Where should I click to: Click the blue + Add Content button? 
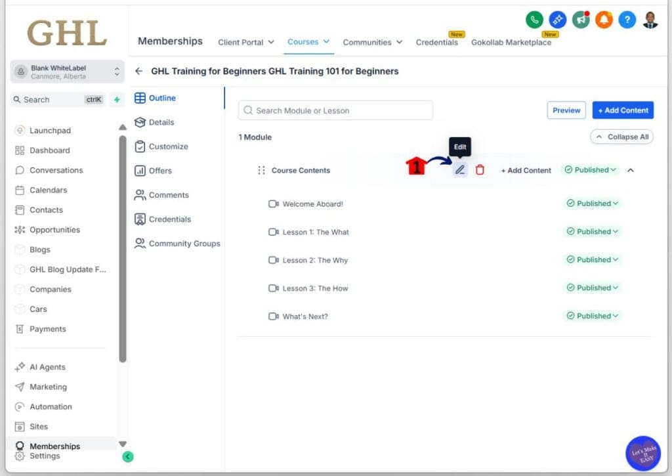point(622,110)
